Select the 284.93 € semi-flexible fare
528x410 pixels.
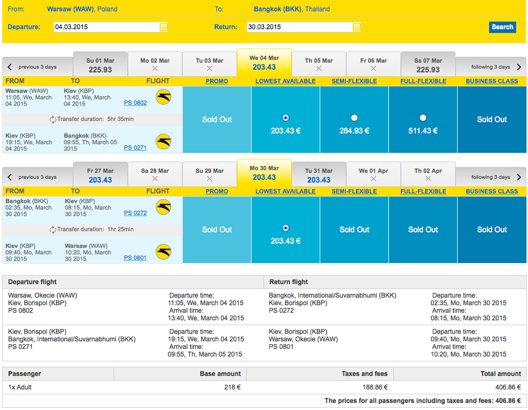click(354, 118)
